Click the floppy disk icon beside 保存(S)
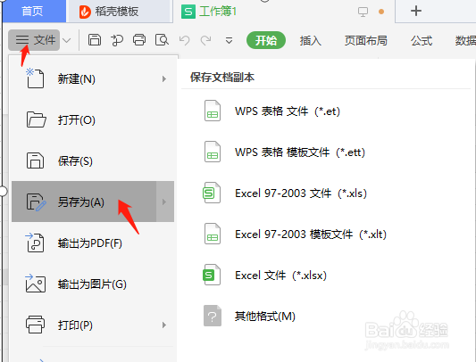 [x=35, y=160]
